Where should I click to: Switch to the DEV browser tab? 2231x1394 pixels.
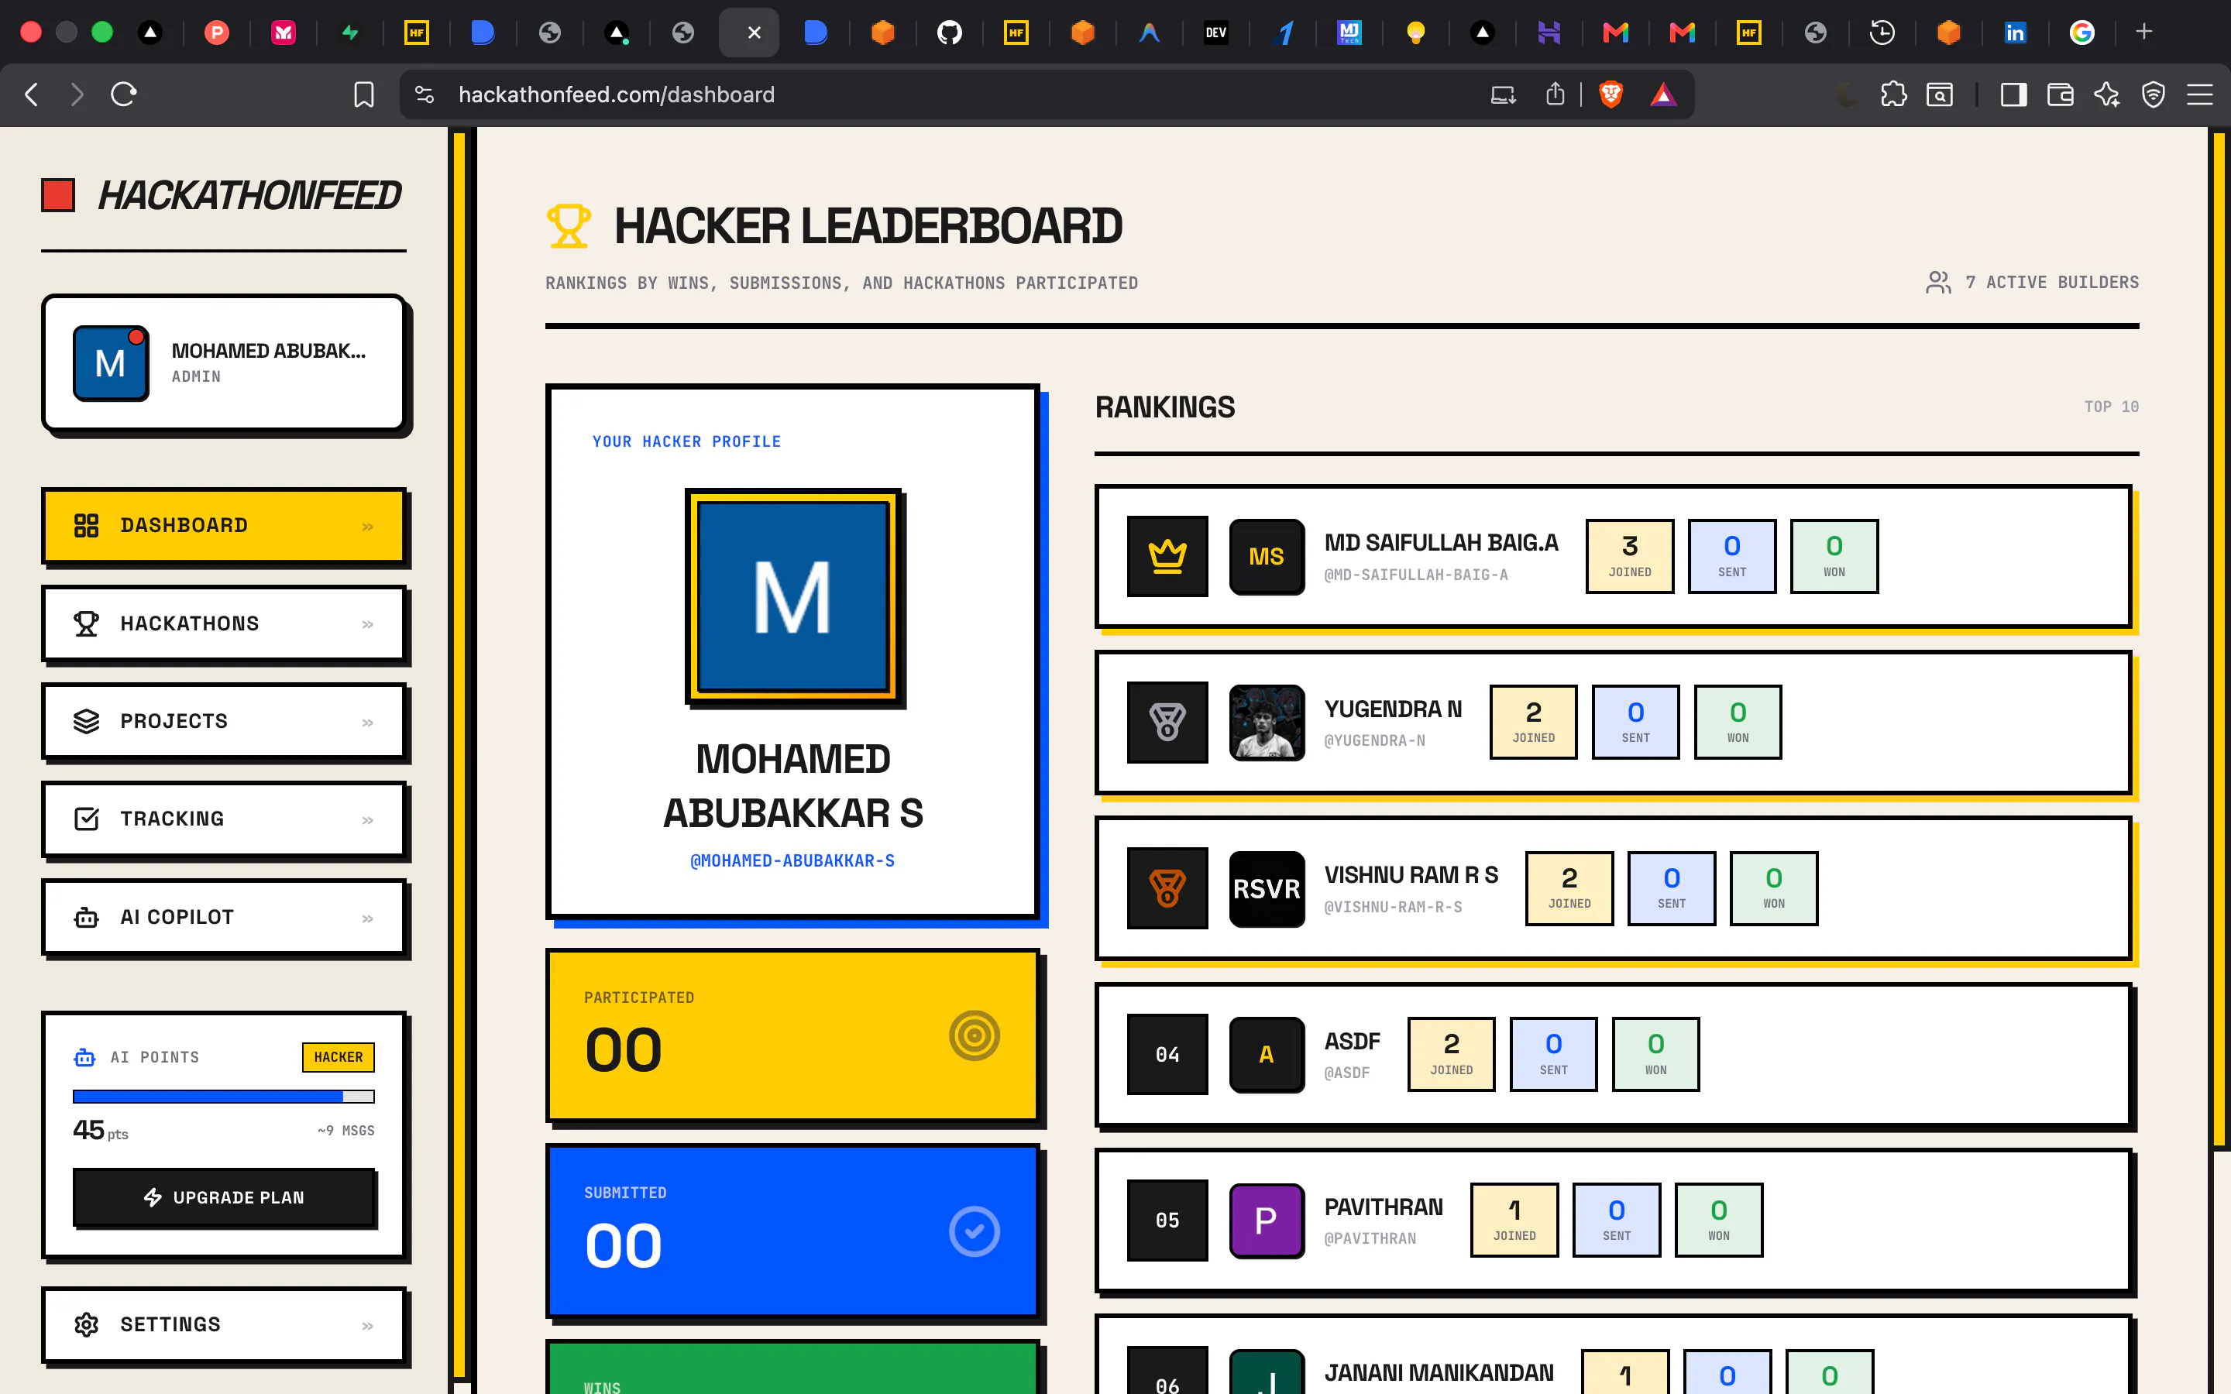point(1216,33)
